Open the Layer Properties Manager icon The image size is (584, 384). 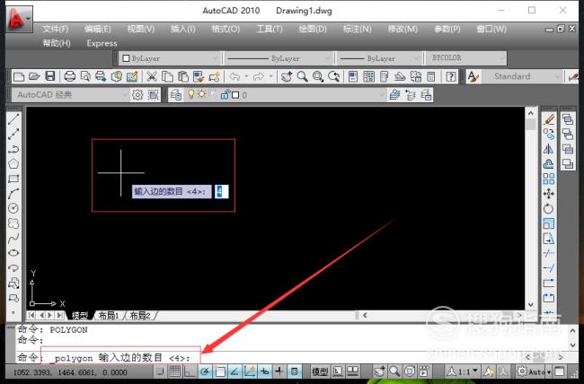coord(176,95)
